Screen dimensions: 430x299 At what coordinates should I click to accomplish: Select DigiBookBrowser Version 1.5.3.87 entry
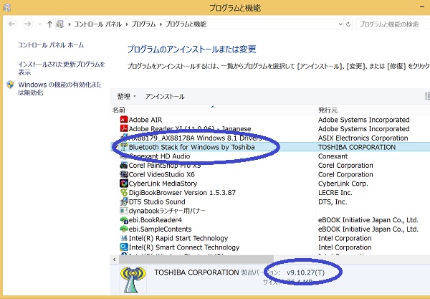point(182,193)
